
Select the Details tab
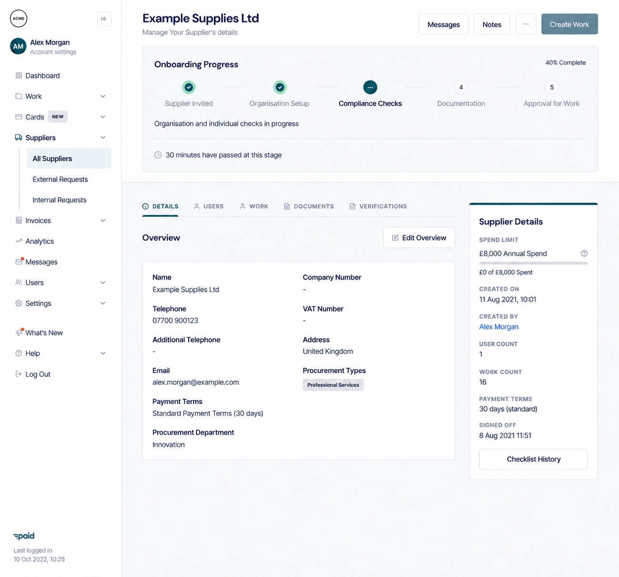(x=160, y=206)
